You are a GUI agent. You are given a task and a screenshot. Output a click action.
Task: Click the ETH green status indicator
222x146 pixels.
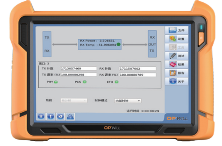(116, 82)
